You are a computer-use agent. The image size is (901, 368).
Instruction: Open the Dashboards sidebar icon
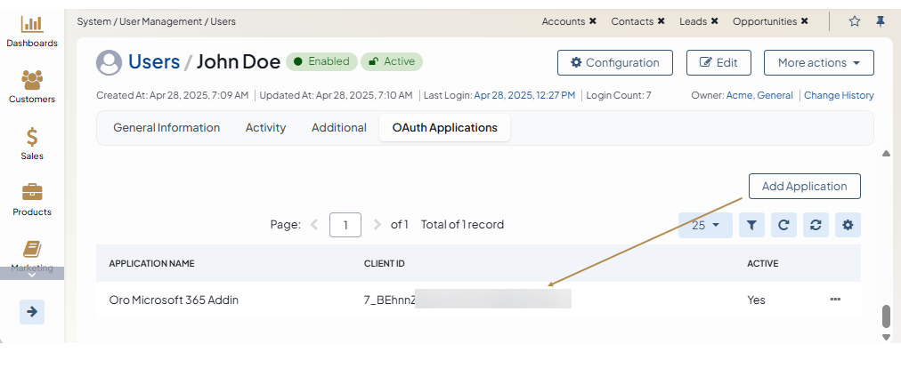(x=32, y=25)
